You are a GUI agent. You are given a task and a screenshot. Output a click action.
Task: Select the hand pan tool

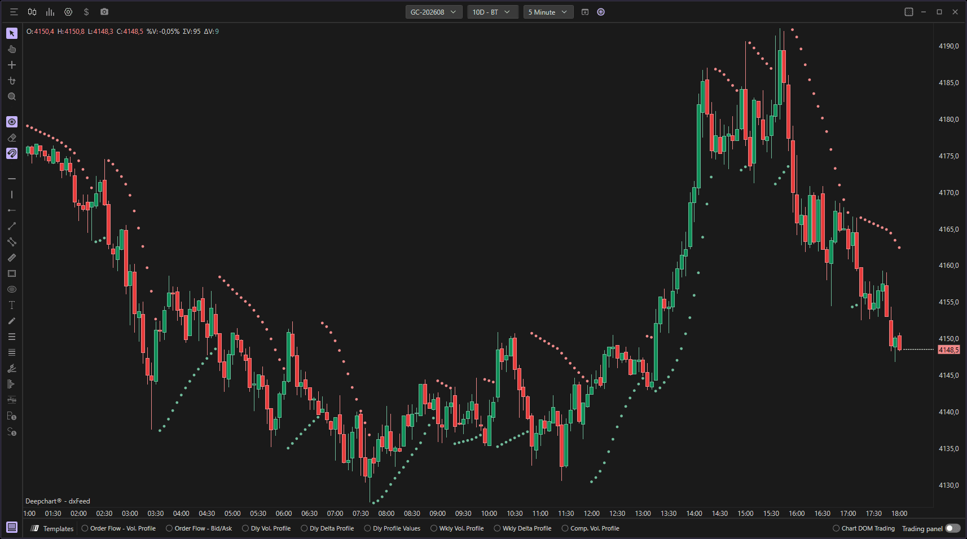tap(12, 49)
